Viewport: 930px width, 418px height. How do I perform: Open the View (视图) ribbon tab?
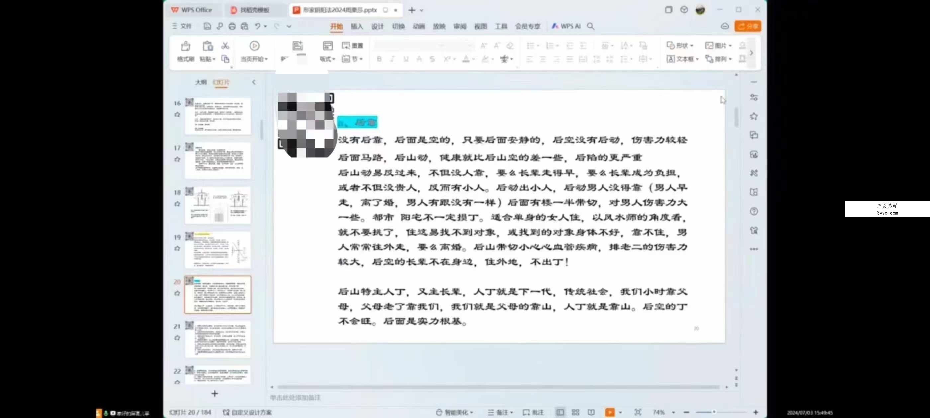(481, 26)
